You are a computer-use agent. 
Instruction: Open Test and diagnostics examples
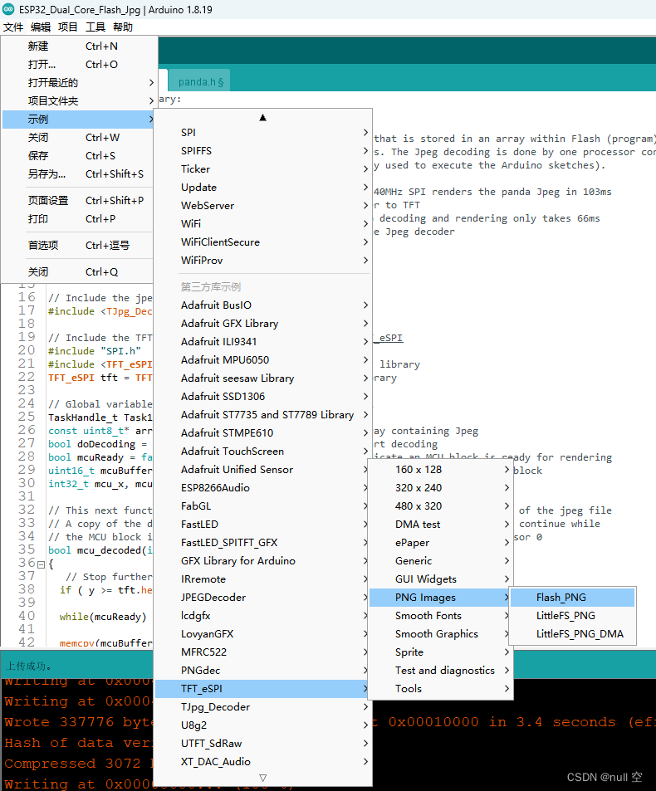[441, 671]
